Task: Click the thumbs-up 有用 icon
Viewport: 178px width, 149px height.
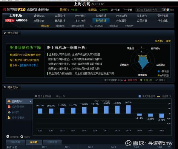Action: pyautogui.click(x=125, y=80)
